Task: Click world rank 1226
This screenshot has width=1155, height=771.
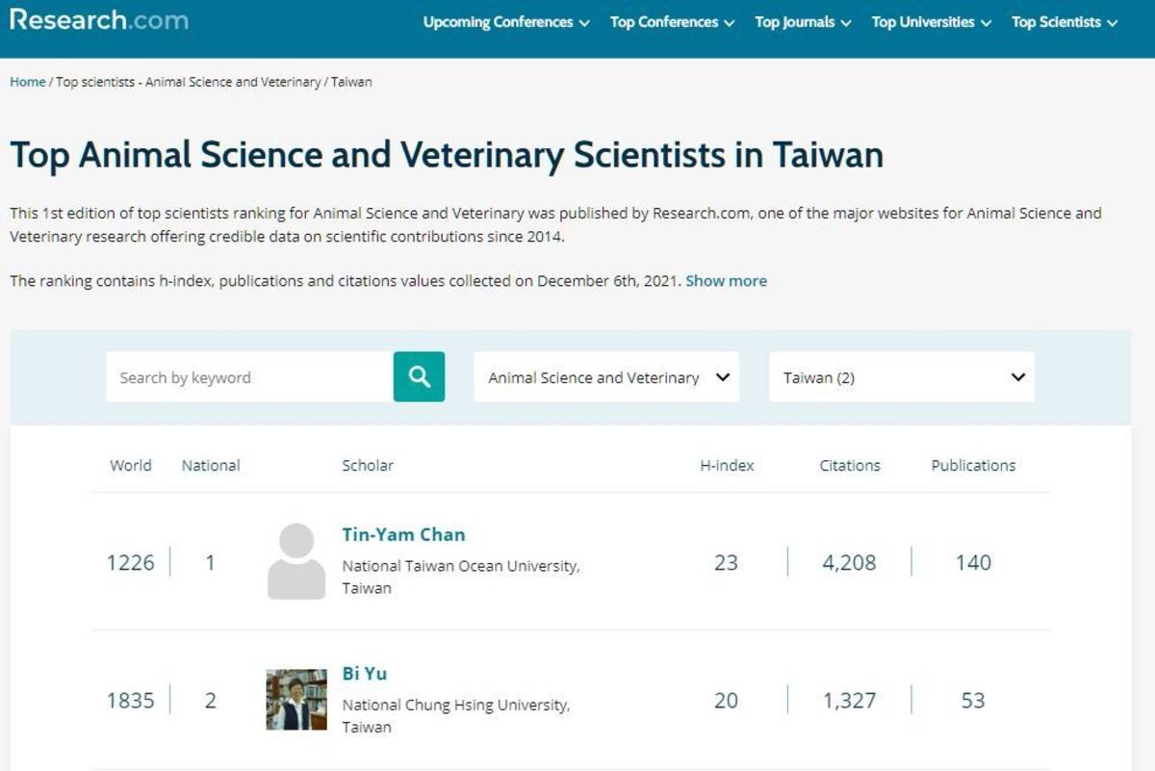Action: (131, 562)
